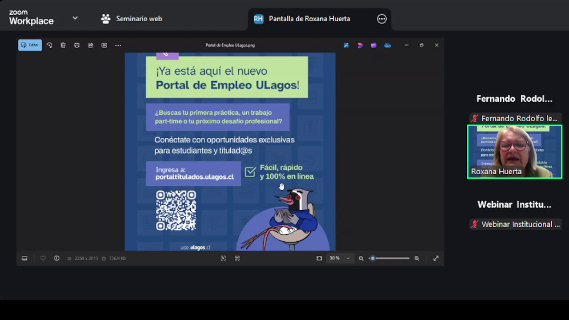The width and height of the screenshot is (569, 320).
Task: Rotate the image with the rotate icon
Action: click(x=49, y=45)
